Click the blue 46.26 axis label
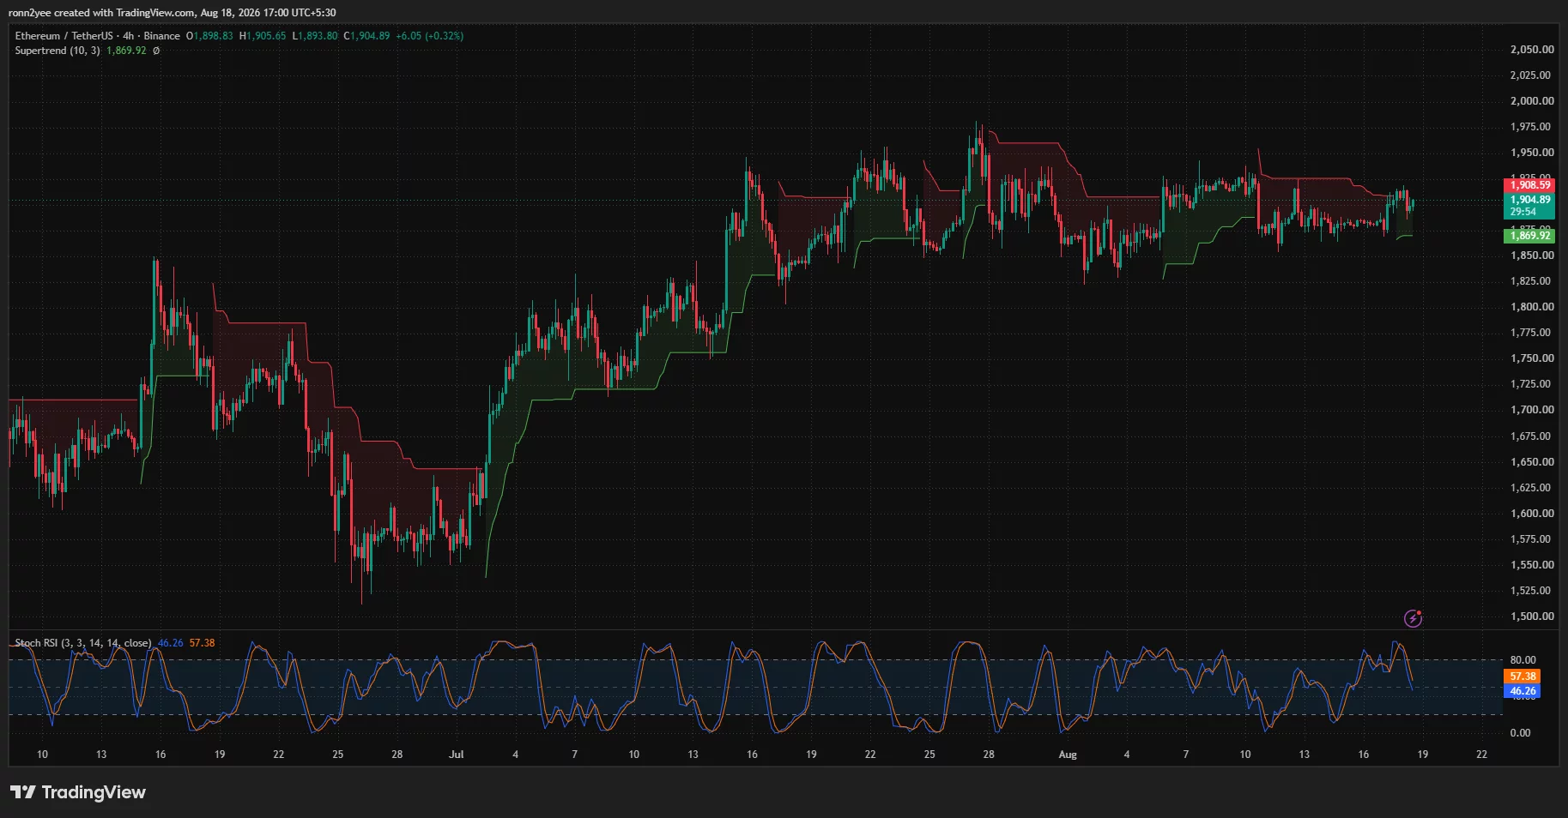The image size is (1568, 818). 1523,691
